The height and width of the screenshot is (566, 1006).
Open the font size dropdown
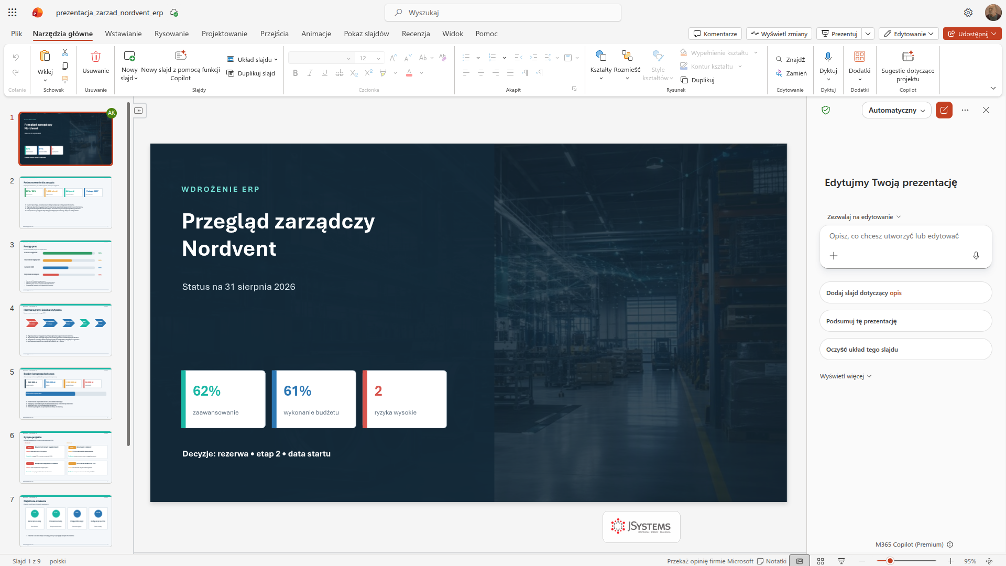379,58
